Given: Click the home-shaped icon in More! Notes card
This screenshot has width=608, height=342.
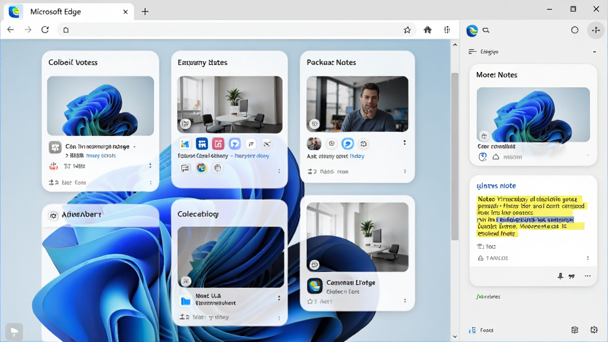Looking at the screenshot, I should (x=496, y=157).
